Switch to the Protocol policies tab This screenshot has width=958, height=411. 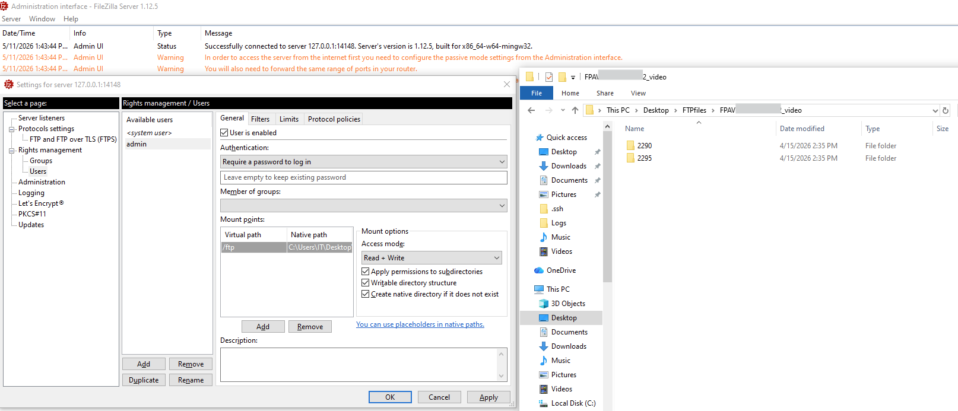coord(334,119)
